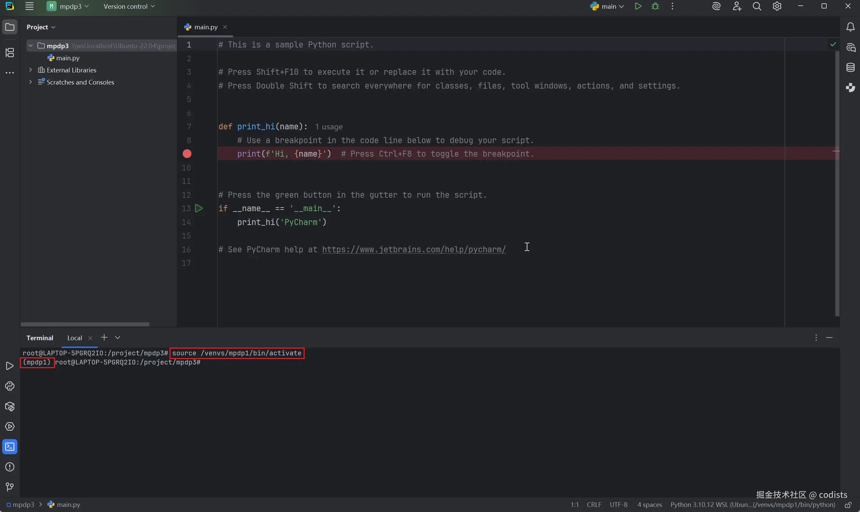The image size is (860, 512).
Task: Select the main.py editor tab
Action: click(x=205, y=27)
